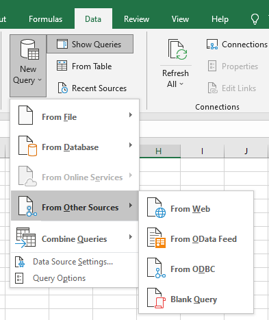Choose Blank Query option
The image size is (269, 320).
196,298
